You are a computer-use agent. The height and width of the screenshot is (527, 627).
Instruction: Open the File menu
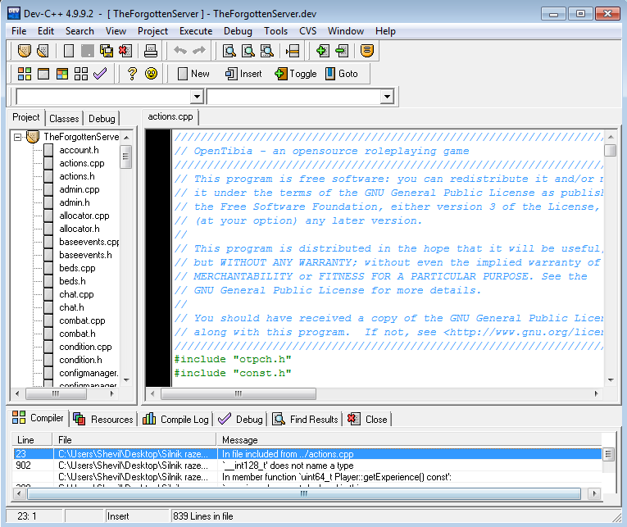19,31
